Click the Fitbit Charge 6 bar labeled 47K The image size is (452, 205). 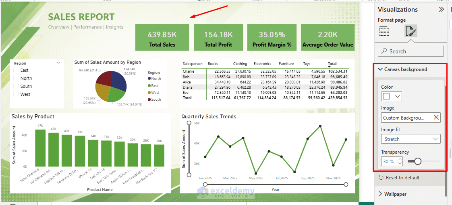(x=40, y=148)
